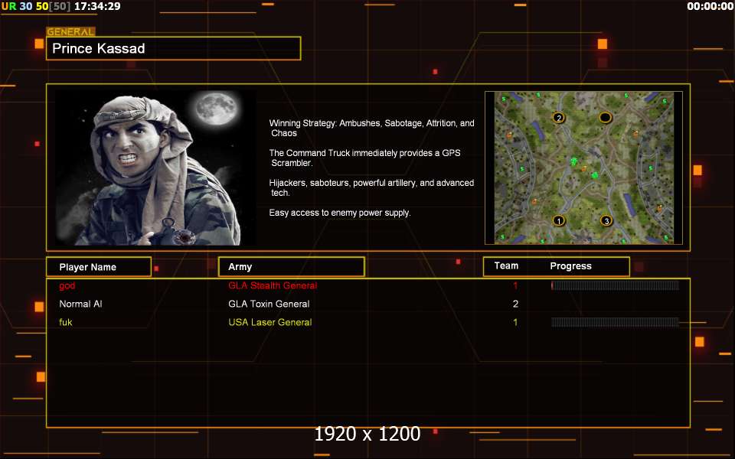Click fuk's loading progress bar
The height and width of the screenshot is (459, 735).
point(615,322)
